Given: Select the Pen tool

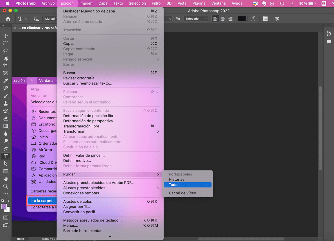Looking at the screenshot, I should point(5,149).
